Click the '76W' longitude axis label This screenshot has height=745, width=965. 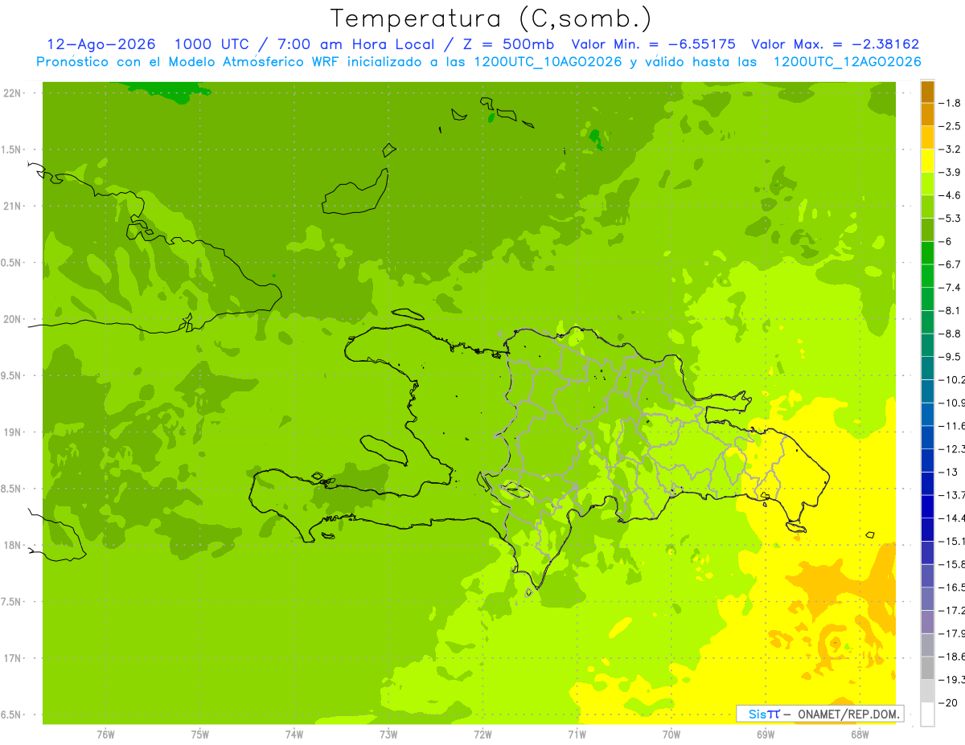coord(105,733)
